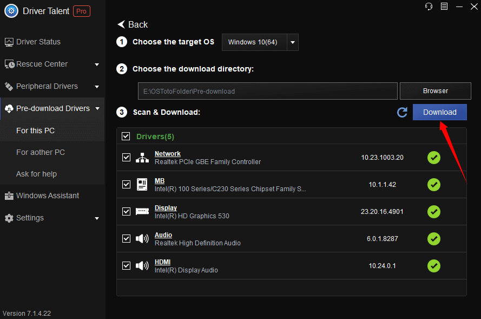Toggle the select-all Drivers(5) checkbox
This screenshot has height=319, width=481.
click(126, 136)
